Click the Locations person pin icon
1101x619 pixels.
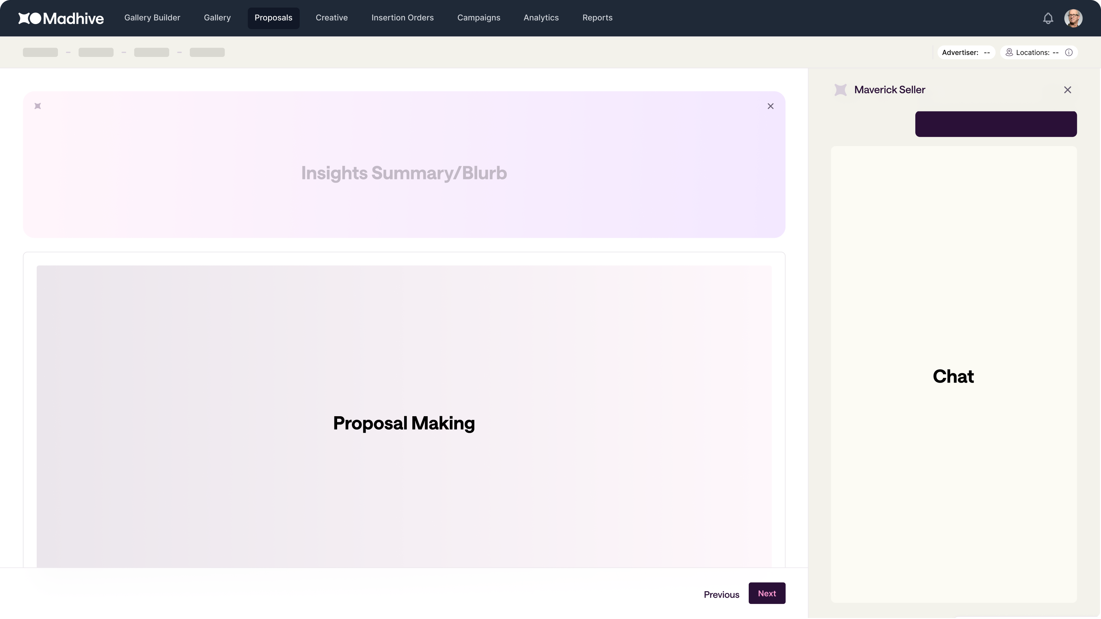click(x=1009, y=52)
